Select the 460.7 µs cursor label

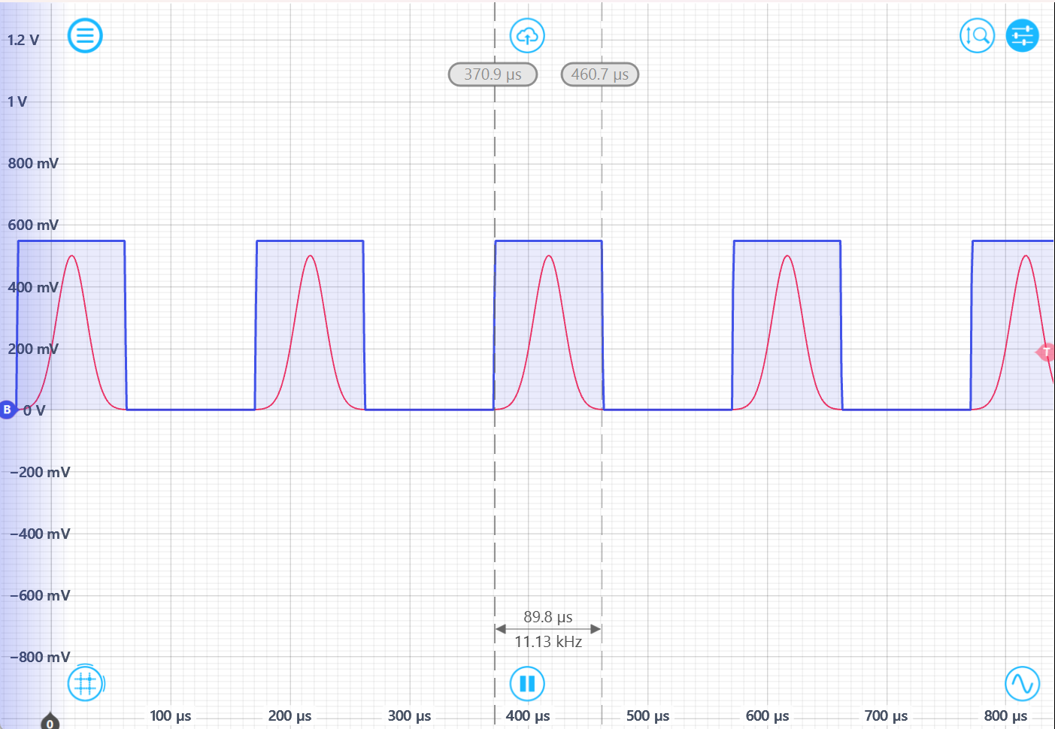(x=600, y=74)
